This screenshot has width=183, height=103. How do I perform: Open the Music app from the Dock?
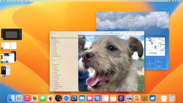(x=27, y=98)
